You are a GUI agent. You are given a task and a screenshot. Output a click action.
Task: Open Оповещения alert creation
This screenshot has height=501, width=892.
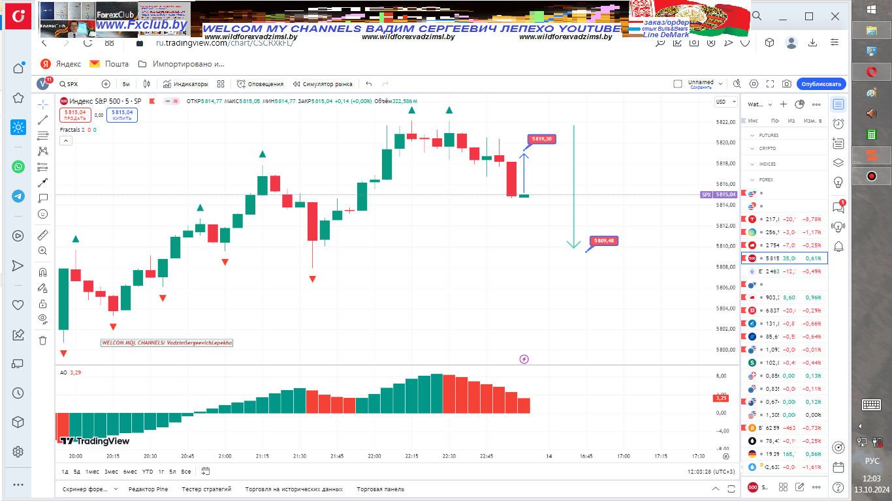(x=260, y=84)
